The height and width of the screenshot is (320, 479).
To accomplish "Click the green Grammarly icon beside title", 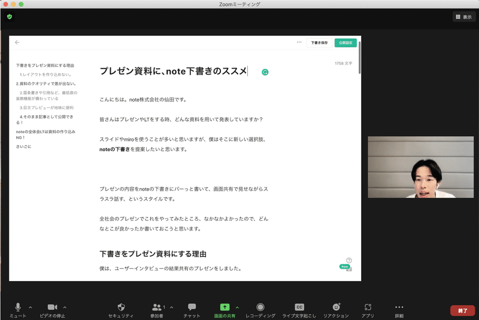I will pyautogui.click(x=265, y=72).
